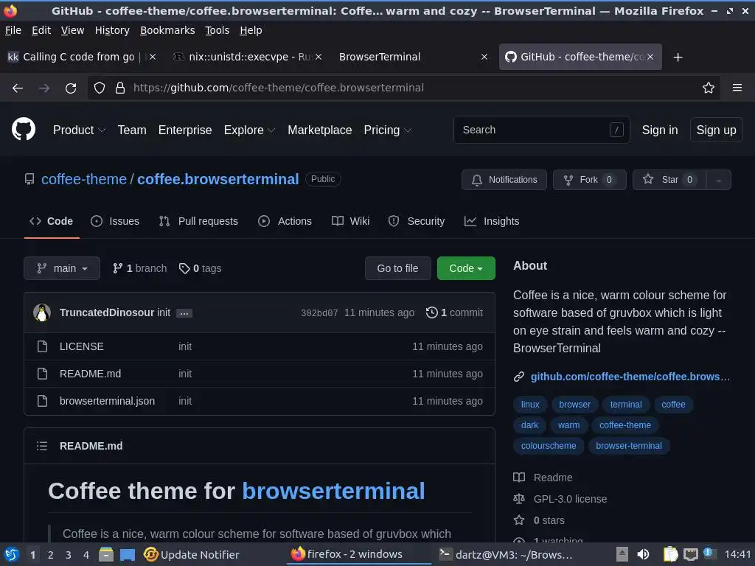Open the Update Notifier taskbar item
This screenshot has width=755, height=566.
[191, 554]
